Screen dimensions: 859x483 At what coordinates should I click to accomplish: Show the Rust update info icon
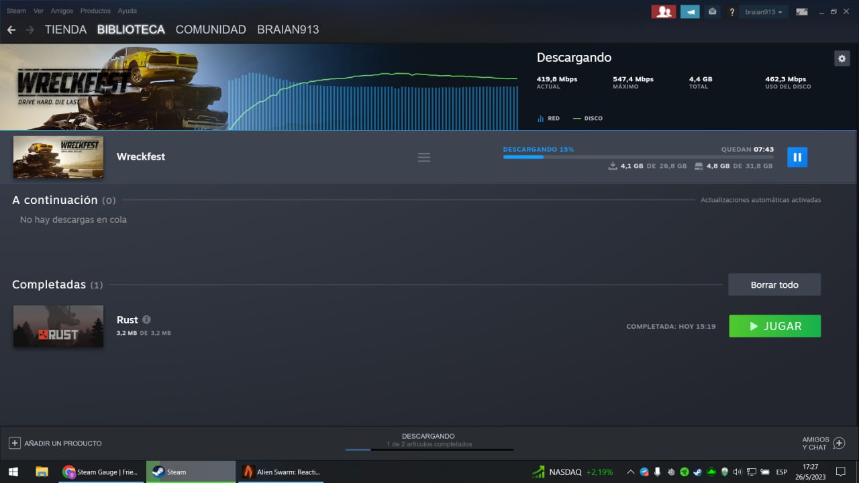click(x=146, y=320)
